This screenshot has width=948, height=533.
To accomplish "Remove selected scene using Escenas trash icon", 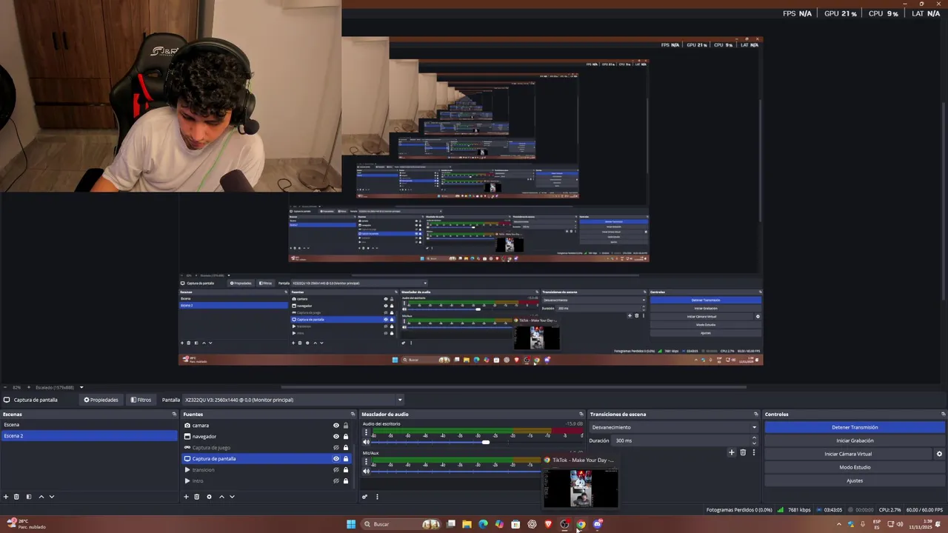I will tap(16, 497).
